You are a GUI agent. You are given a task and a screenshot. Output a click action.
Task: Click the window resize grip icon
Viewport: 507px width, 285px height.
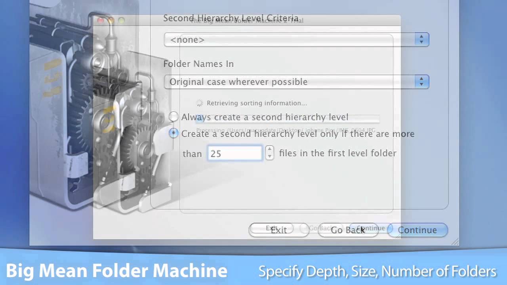[454, 241]
